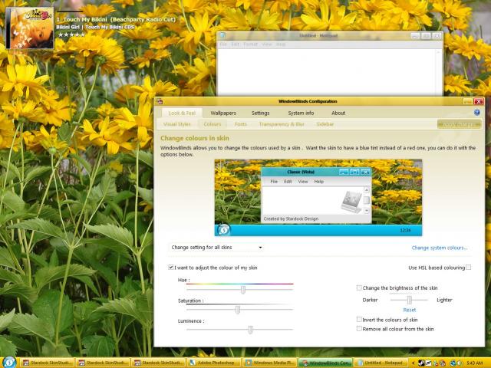Image resolution: width=491 pixels, height=368 pixels.
Task: Open the blue help icon in WindowBlinds
Action: coord(477,113)
